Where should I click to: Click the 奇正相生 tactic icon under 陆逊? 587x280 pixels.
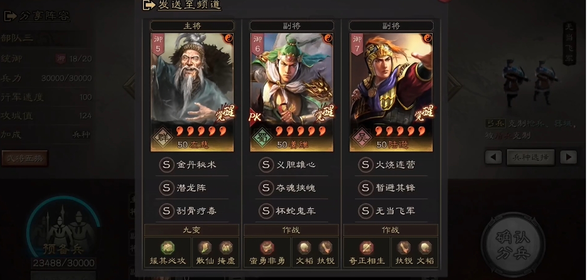click(x=366, y=248)
